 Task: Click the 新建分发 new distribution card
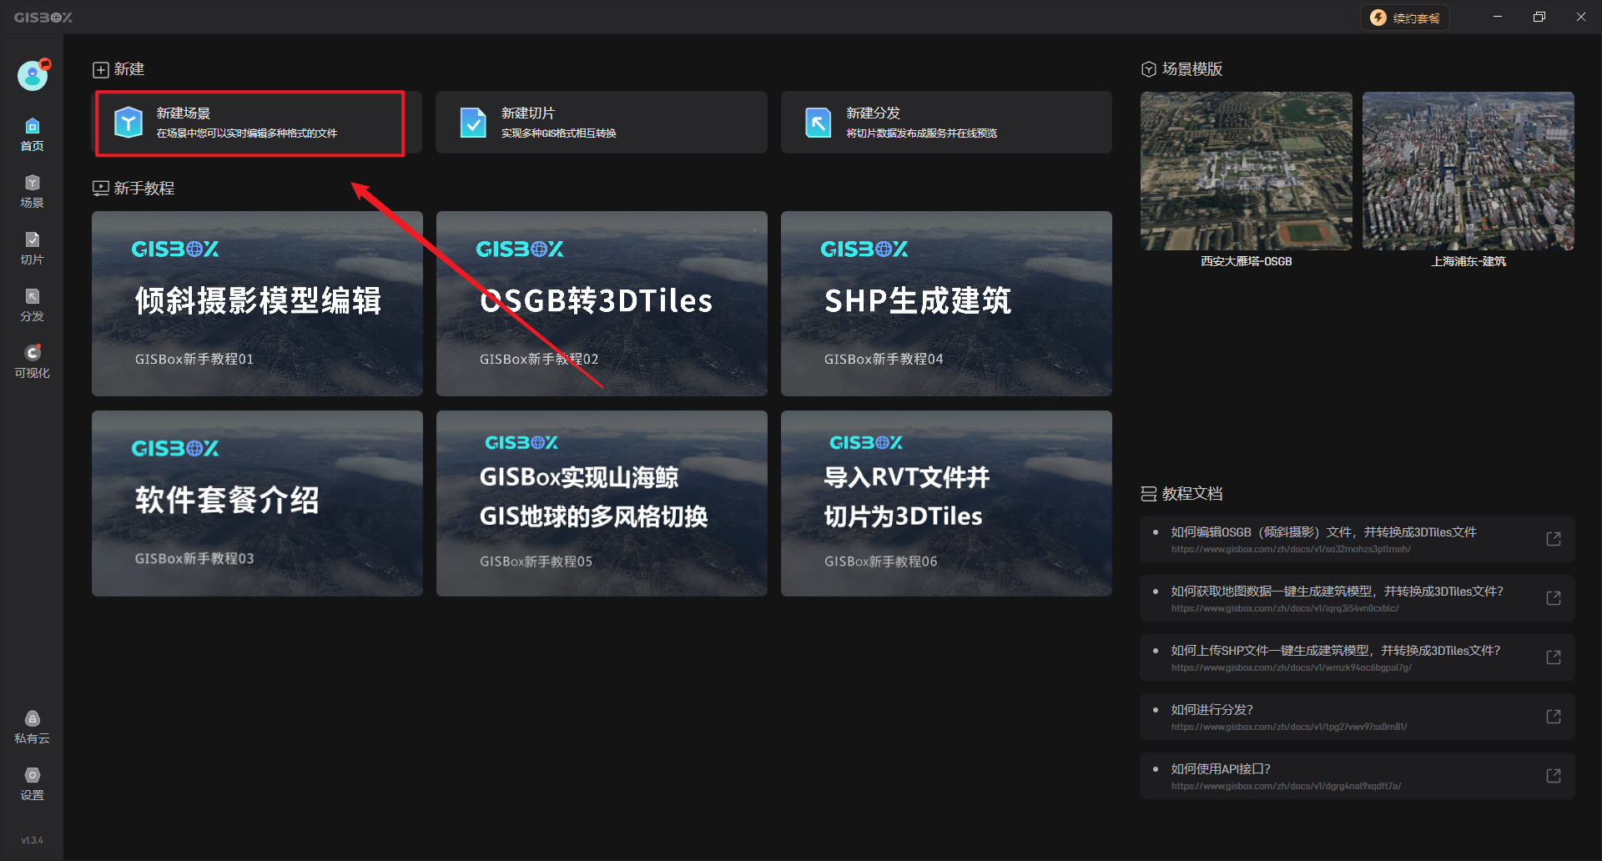click(945, 123)
